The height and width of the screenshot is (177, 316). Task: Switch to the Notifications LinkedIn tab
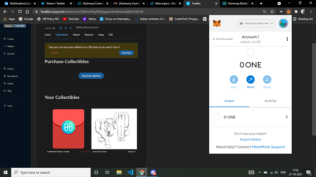[20, 3]
